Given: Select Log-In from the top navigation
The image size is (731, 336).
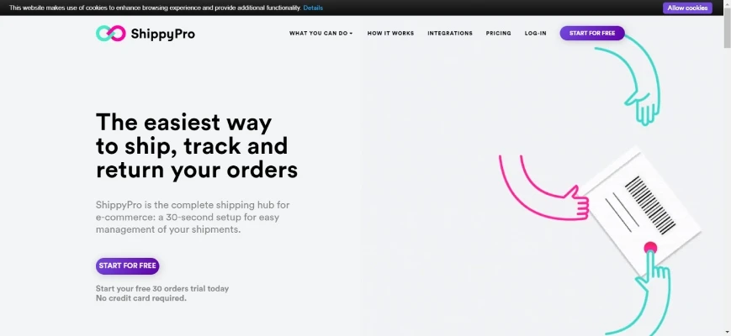Looking at the screenshot, I should coord(535,33).
